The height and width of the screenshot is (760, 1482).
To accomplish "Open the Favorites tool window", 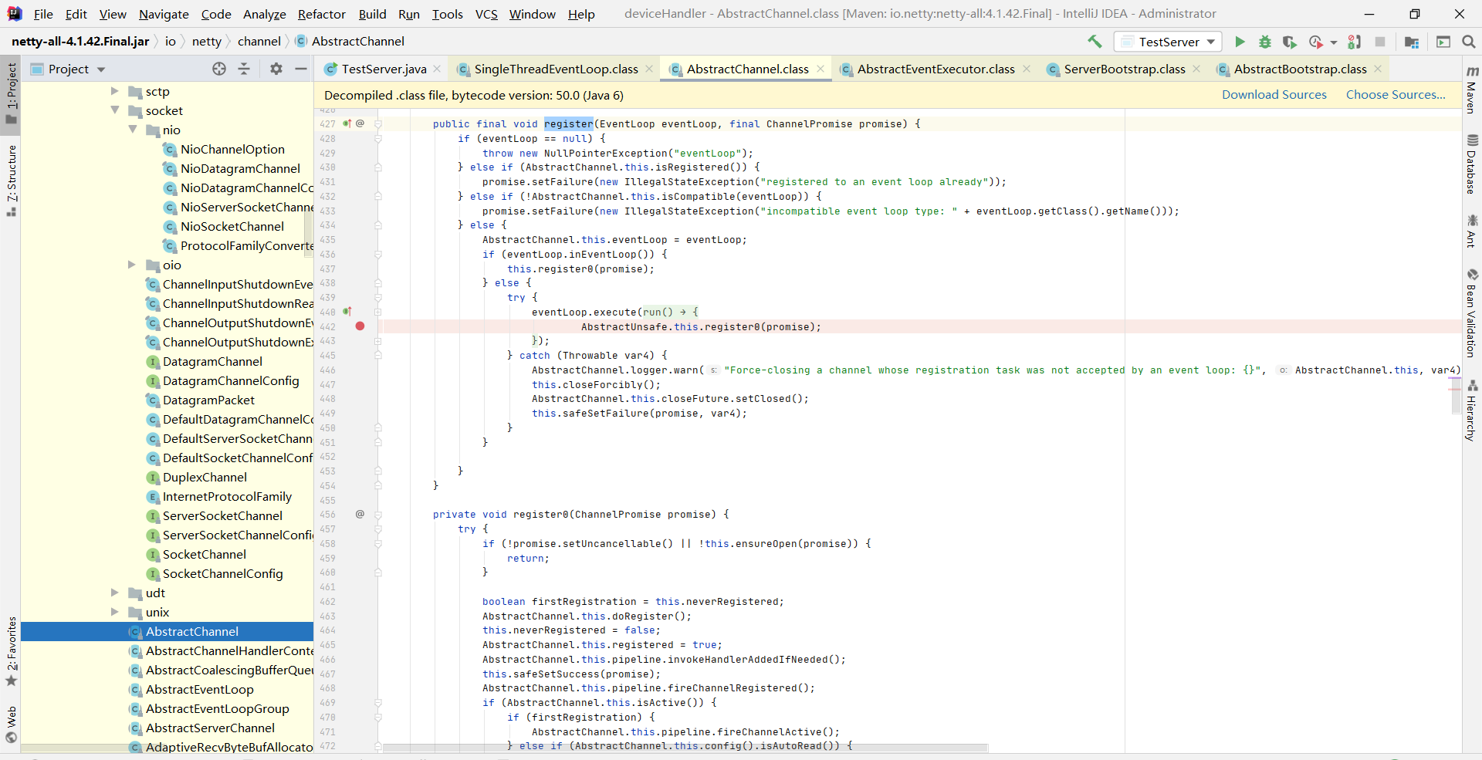I will point(11,652).
